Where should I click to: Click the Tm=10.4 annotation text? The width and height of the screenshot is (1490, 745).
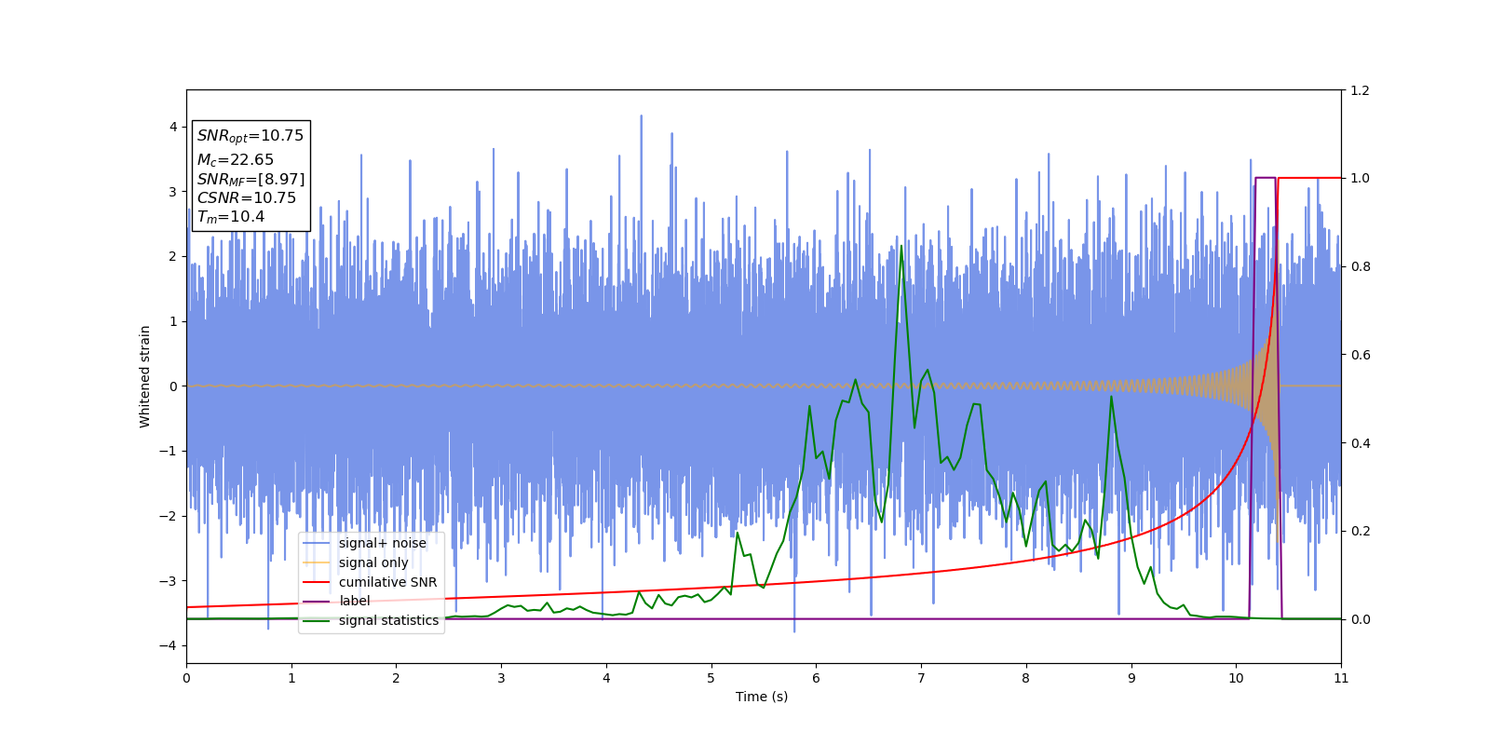tap(231, 217)
